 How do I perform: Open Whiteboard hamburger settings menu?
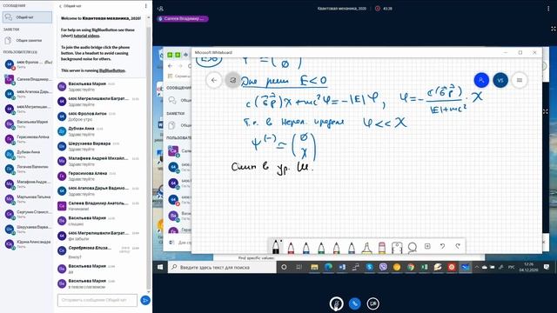(520, 80)
